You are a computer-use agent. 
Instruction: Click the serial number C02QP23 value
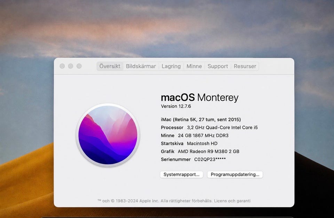click(210, 159)
